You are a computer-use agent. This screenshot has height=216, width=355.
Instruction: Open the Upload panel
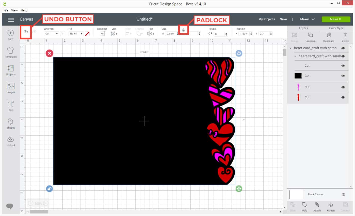click(x=11, y=141)
